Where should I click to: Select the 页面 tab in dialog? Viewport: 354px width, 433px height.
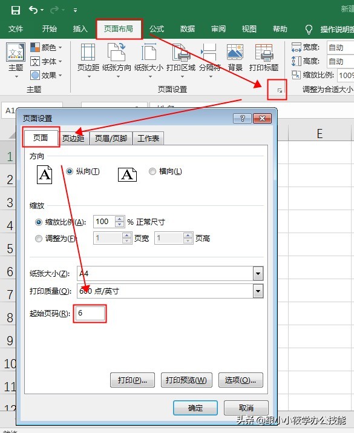tap(41, 137)
